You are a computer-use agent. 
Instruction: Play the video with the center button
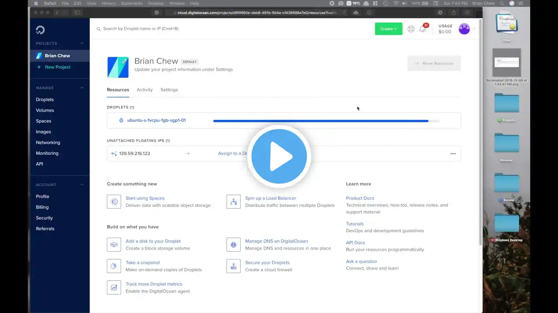pyautogui.click(x=279, y=156)
